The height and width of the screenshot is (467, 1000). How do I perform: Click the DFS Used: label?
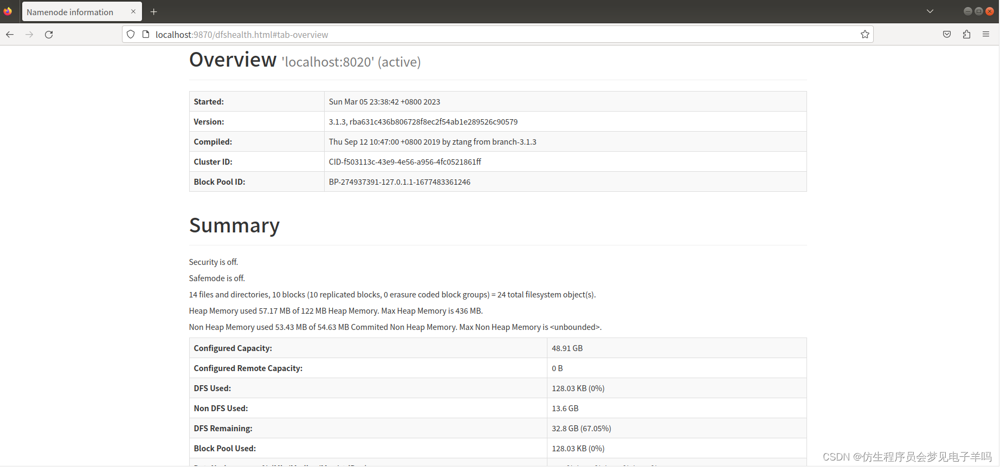[x=212, y=388]
